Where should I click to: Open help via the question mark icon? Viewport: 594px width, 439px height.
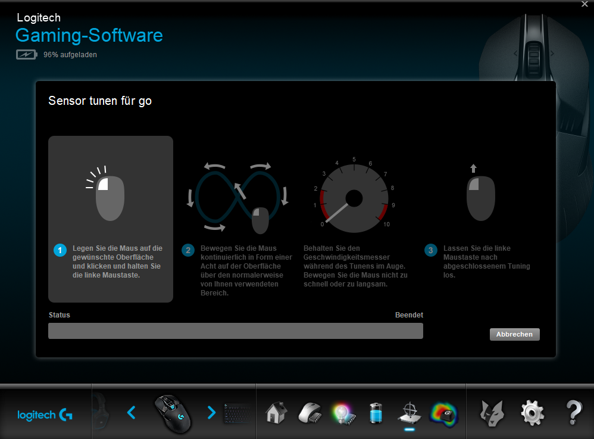pos(574,412)
